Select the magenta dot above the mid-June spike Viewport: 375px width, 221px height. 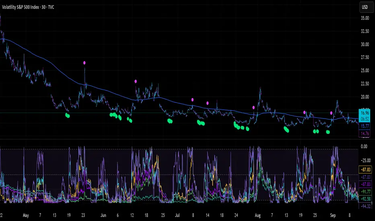(x=136, y=81)
